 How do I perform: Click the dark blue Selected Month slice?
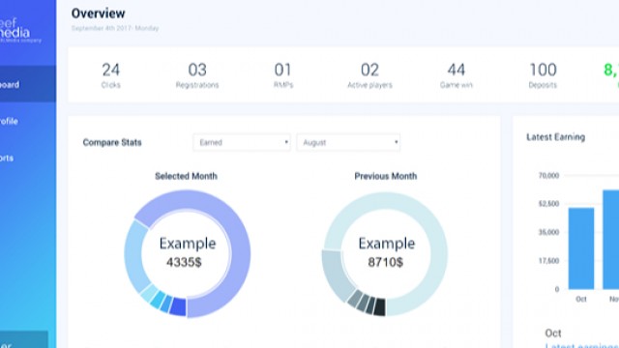coord(178,306)
